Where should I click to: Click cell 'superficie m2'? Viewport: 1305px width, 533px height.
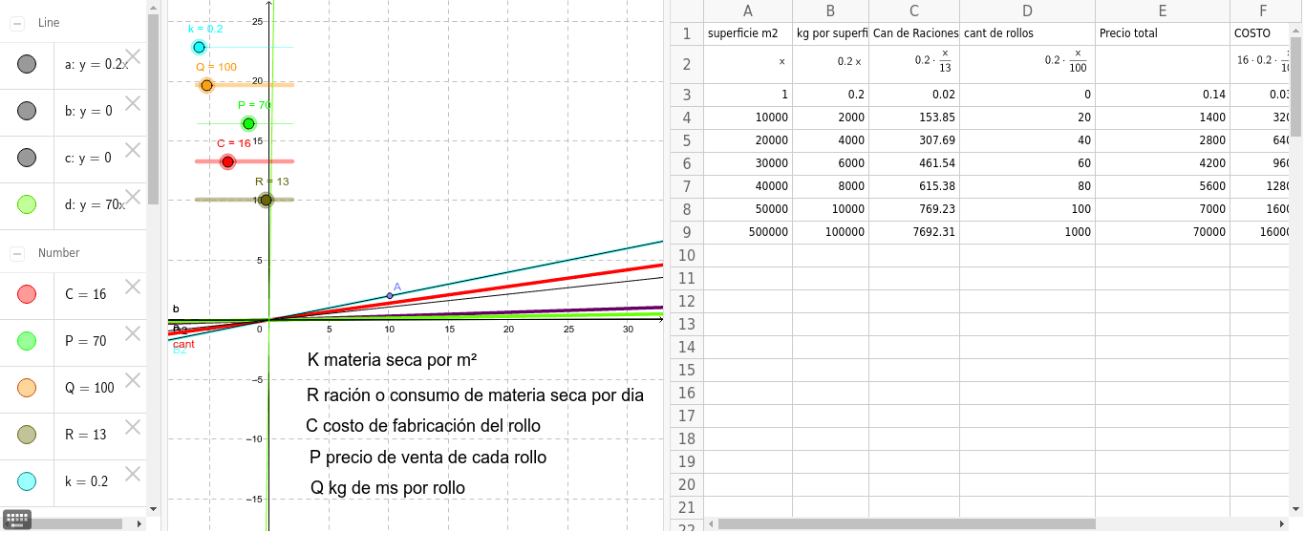pyautogui.click(x=748, y=34)
